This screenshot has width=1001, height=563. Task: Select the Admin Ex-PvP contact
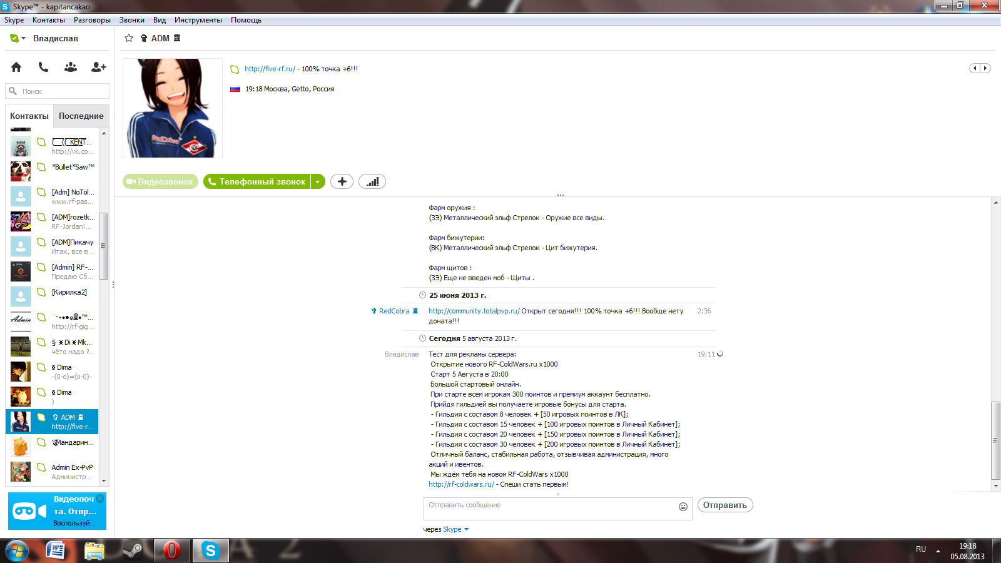(x=52, y=472)
